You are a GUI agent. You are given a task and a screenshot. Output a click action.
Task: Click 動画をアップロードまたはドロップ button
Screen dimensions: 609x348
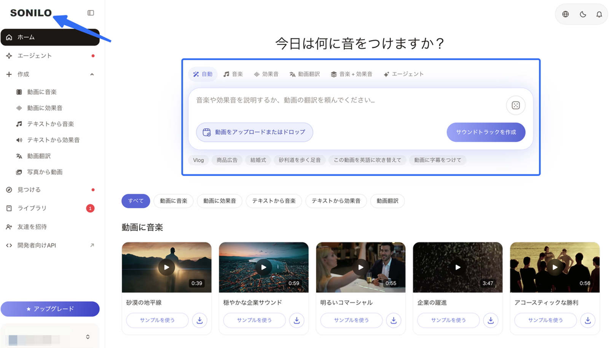[x=254, y=132]
